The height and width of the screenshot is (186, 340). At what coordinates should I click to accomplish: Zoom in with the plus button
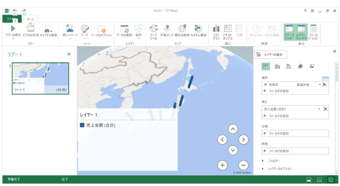pyautogui.click(x=222, y=165)
